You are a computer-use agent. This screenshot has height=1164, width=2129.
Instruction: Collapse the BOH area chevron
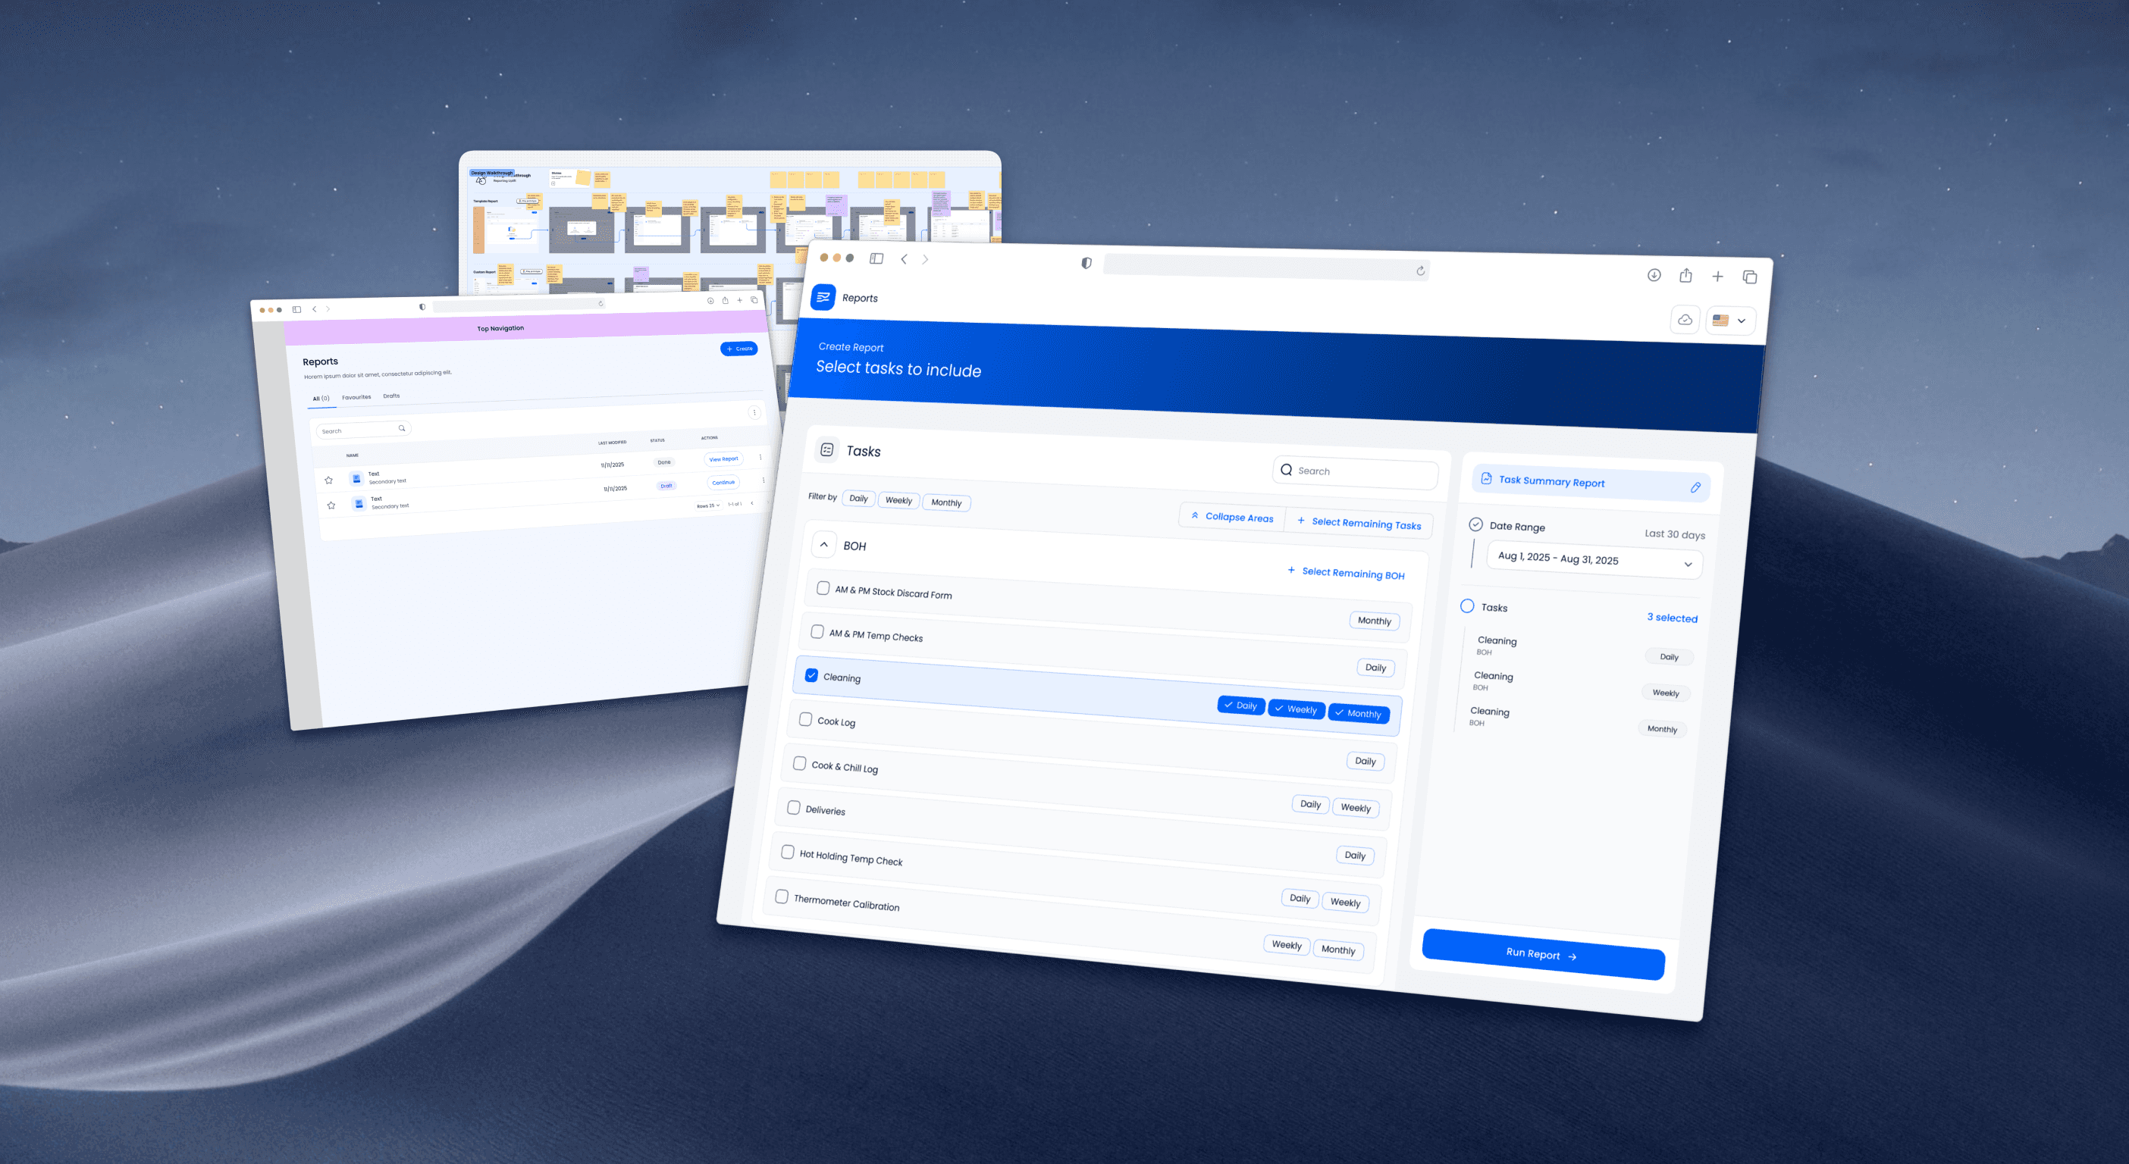click(824, 544)
